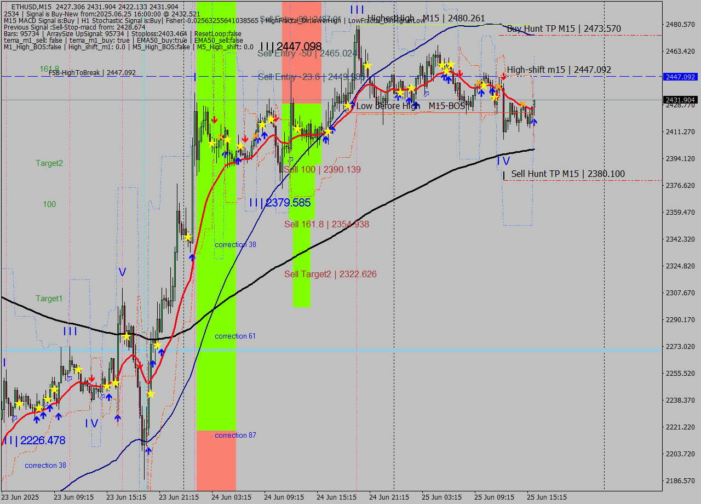The image size is (701, 504).
Task: Click the correction 61 annotation
Action: click(x=235, y=336)
